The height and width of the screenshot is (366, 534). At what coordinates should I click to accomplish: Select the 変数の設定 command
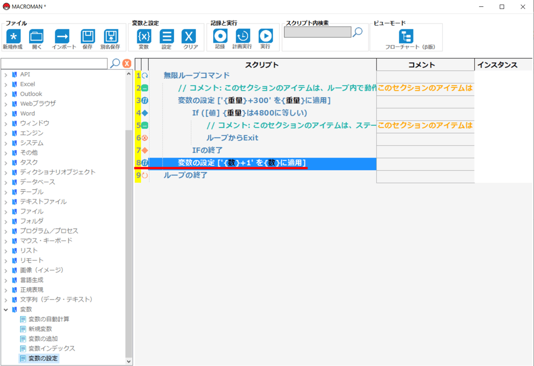tap(43, 358)
